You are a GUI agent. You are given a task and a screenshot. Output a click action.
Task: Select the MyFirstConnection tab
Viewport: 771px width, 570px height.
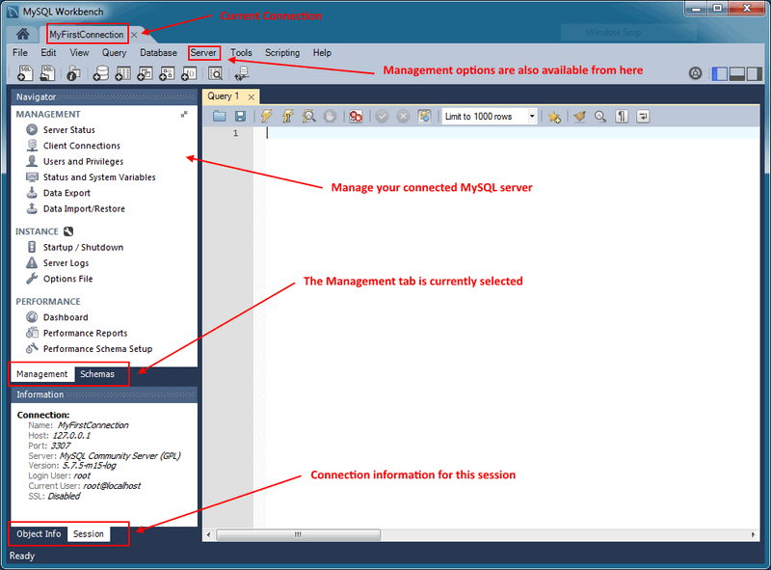pyautogui.click(x=87, y=35)
